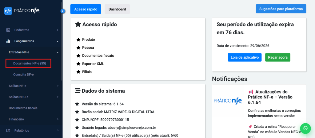Click the star icon beside Exportar XML
This screenshot has height=138, width=315.
pos(78,64)
